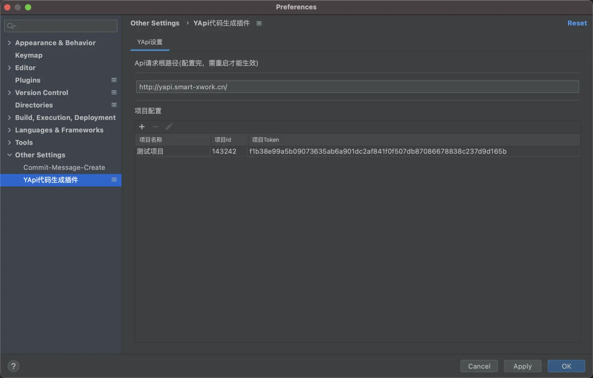
Task: Click the search magnifier icon in the settings search
Action: pyautogui.click(x=11, y=26)
